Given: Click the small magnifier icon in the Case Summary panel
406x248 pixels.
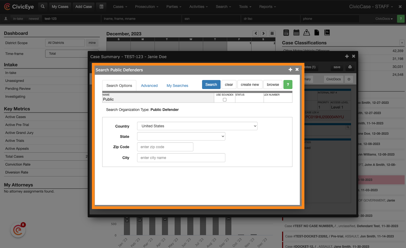Looking at the screenshot, I should tap(348, 127).
